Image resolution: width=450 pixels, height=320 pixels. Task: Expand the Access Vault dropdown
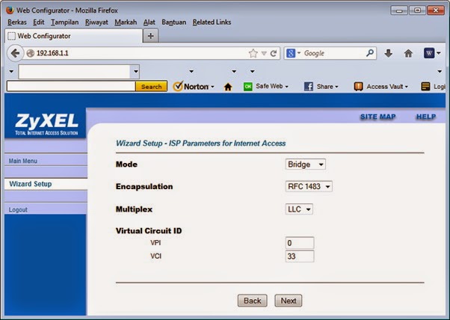407,87
